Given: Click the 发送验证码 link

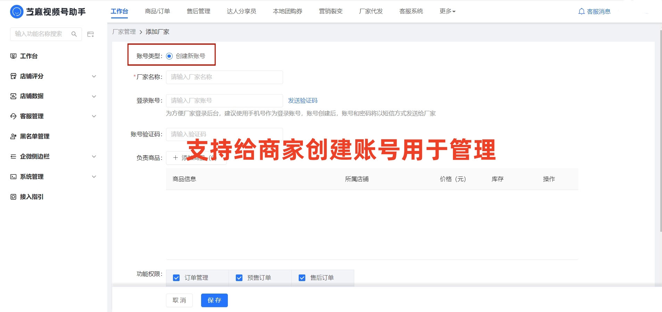Looking at the screenshot, I should 303,100.
